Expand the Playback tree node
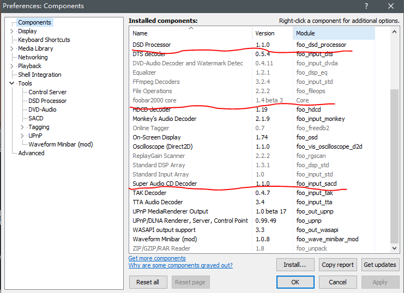Screen dimensions: 404x293 [12, 66]
